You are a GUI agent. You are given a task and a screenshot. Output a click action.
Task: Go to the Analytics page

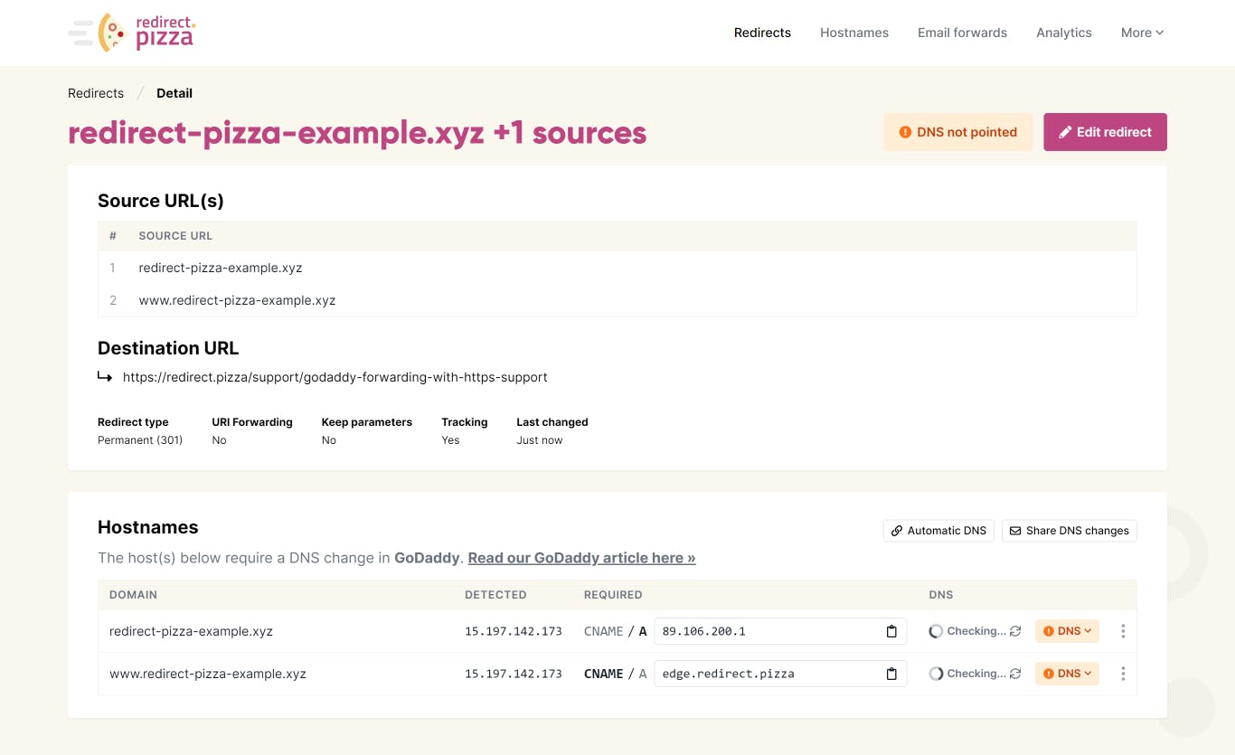coord(1063,33)
